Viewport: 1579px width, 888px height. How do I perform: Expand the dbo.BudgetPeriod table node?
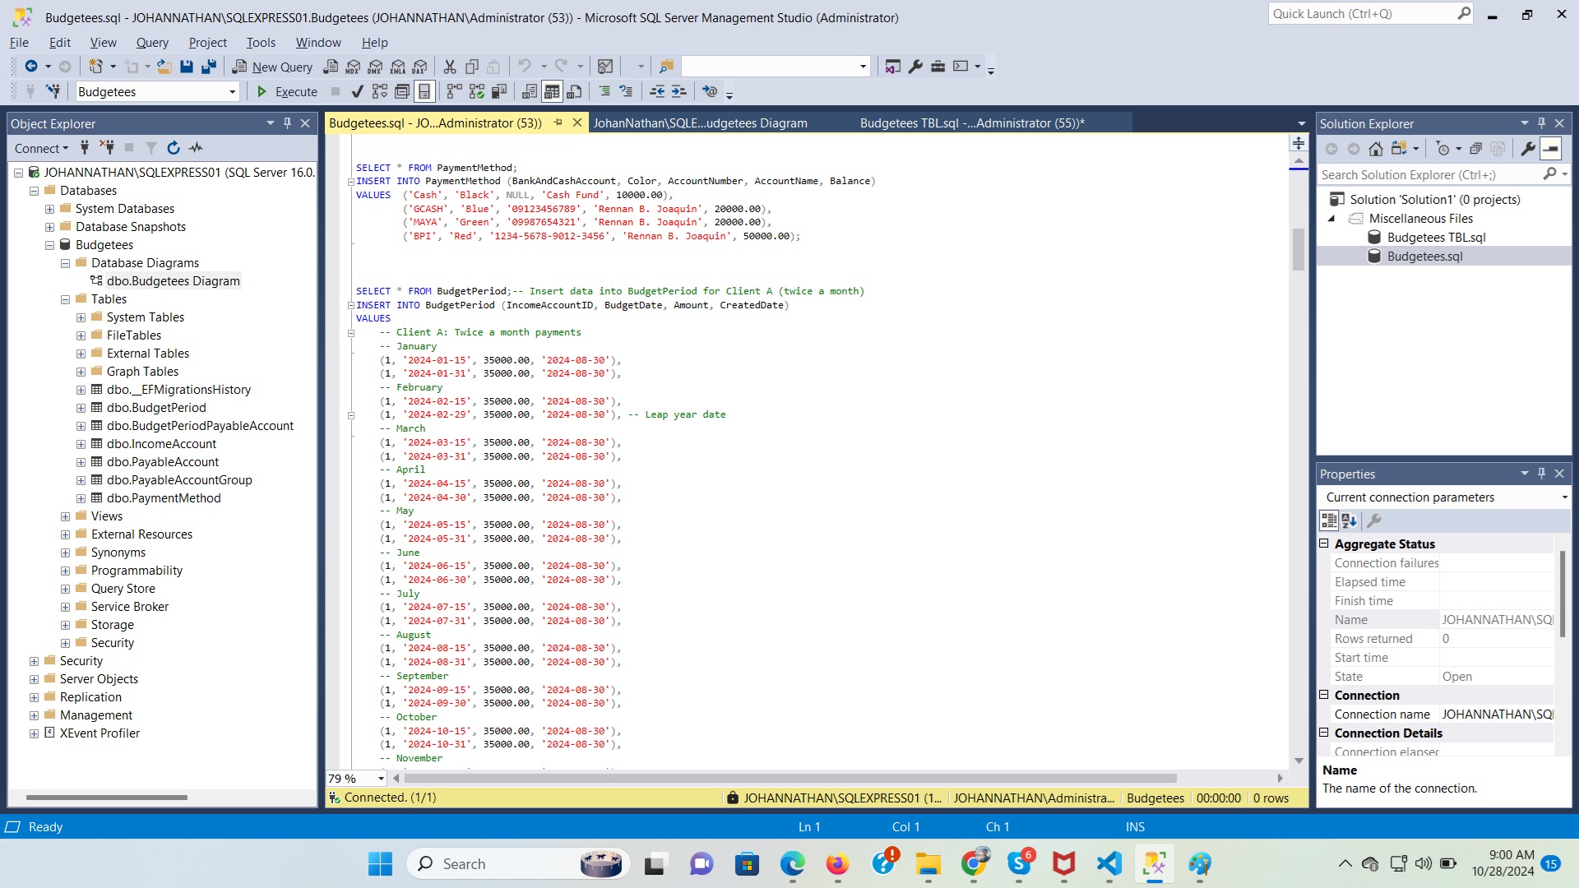pyautogui.click(x=81, y=408)
